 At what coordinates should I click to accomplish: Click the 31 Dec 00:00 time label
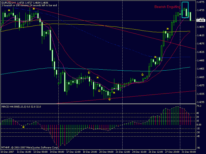pos(189,152)
